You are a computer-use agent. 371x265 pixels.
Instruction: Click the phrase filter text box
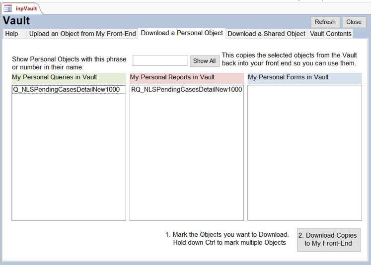(160, 60)
